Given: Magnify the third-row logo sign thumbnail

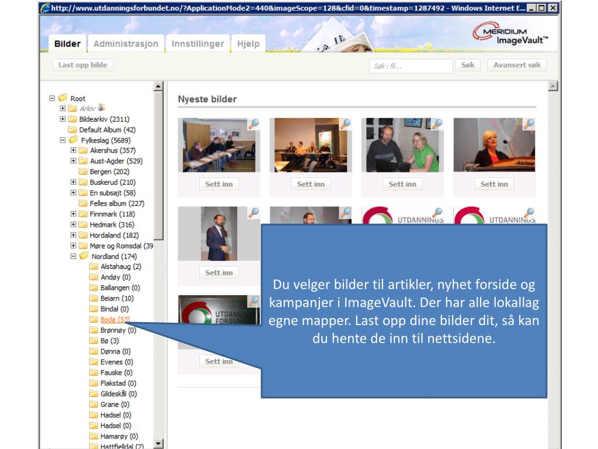Looking at the screenshot, I should point(253,301).
